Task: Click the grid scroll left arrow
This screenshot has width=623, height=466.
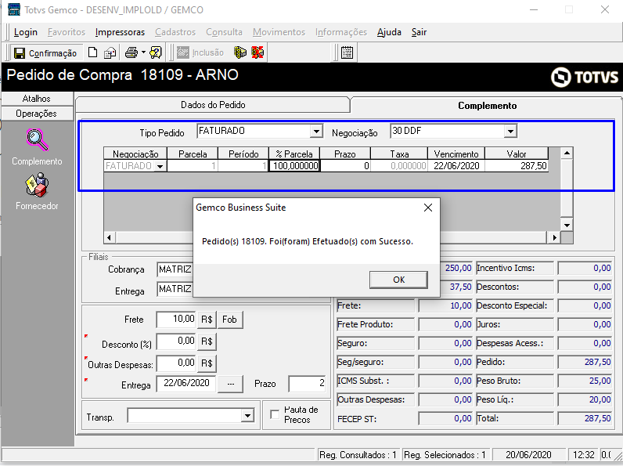Action: pyautogui.click(x=110, y=238)
